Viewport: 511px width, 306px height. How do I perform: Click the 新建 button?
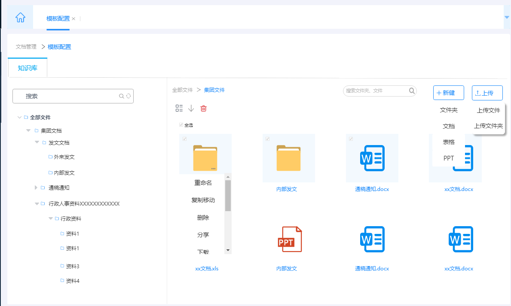pyautogui.click(x=448, y=93)
